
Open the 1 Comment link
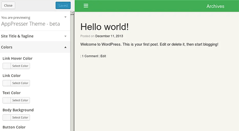(x=90, y=56)
